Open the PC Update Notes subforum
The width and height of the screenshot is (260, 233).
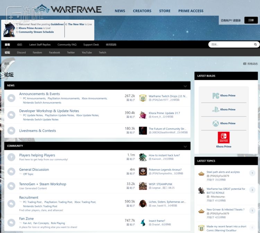(x=33, y=115)
